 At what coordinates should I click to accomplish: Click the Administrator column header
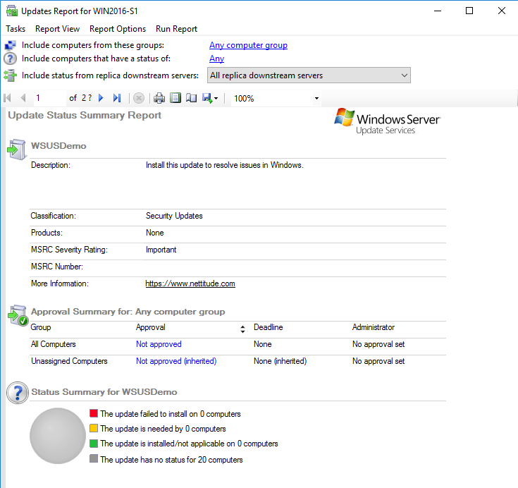click(x=374, y=327)
